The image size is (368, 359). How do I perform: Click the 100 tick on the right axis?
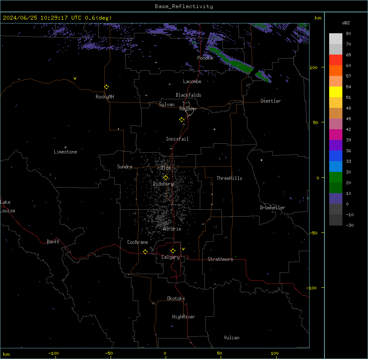(313, 67)
